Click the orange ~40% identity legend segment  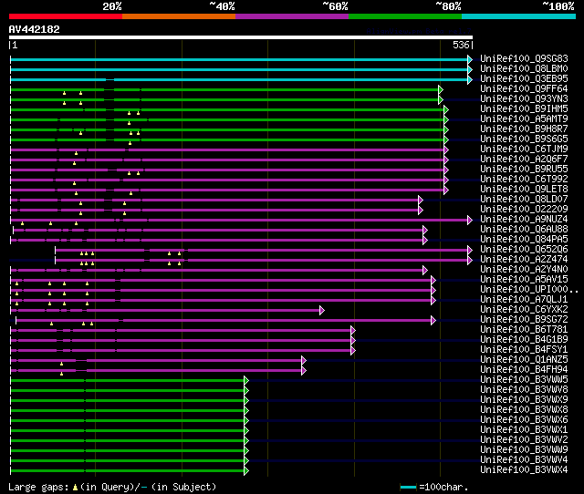pos(179,16)
